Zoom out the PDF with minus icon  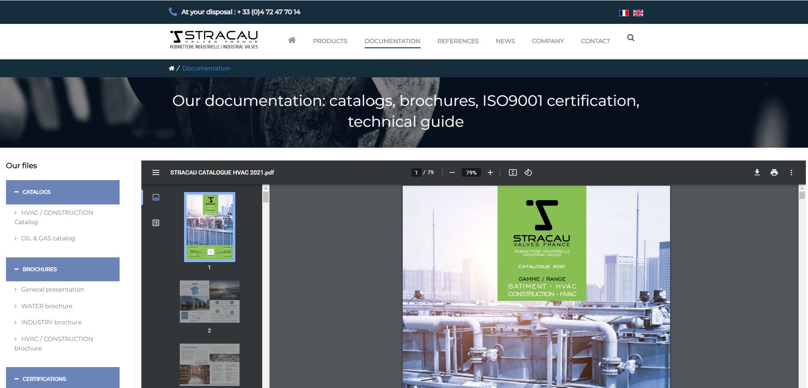coord(452,172)
